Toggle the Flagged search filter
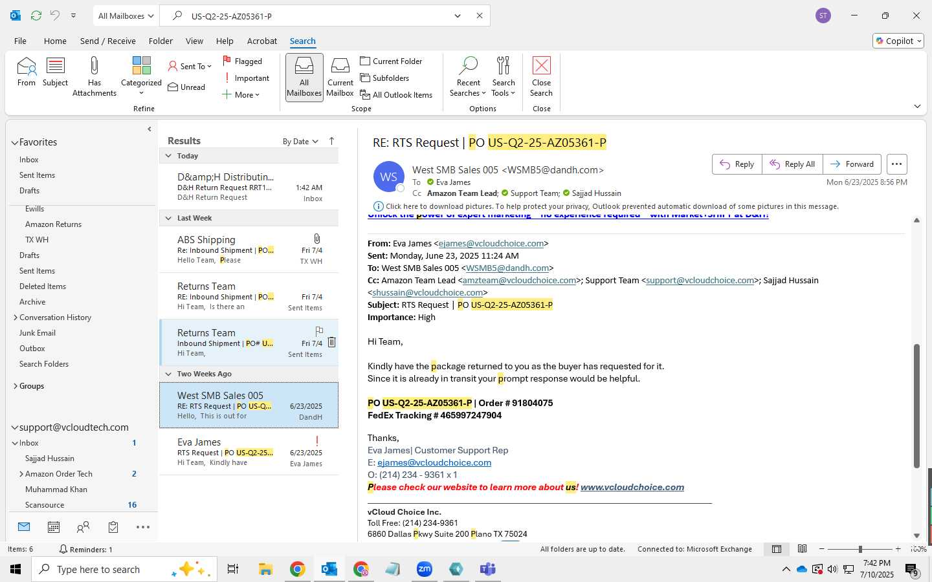 (242, 61)
